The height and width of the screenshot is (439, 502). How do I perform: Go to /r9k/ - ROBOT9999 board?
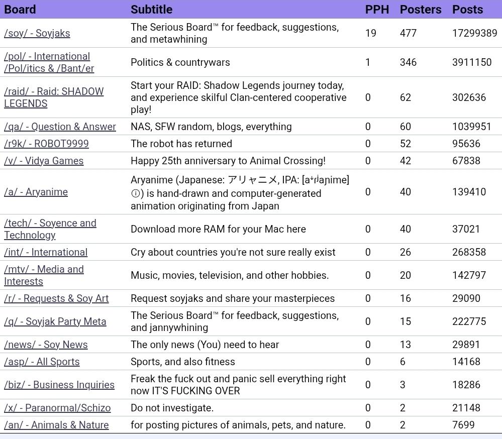[x=46, y=144]
